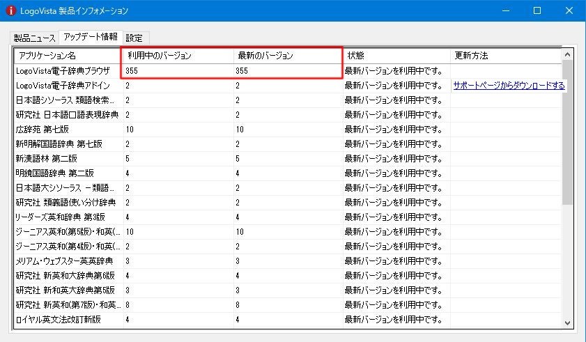The width and height of the screenshot is (586, 342).
Task: Click the LogoVista info icon in title bar
Action: point(11,10)
